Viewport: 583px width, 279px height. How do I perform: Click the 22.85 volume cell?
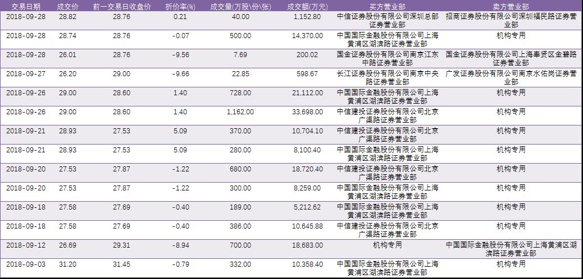click(x=240, y=73)
